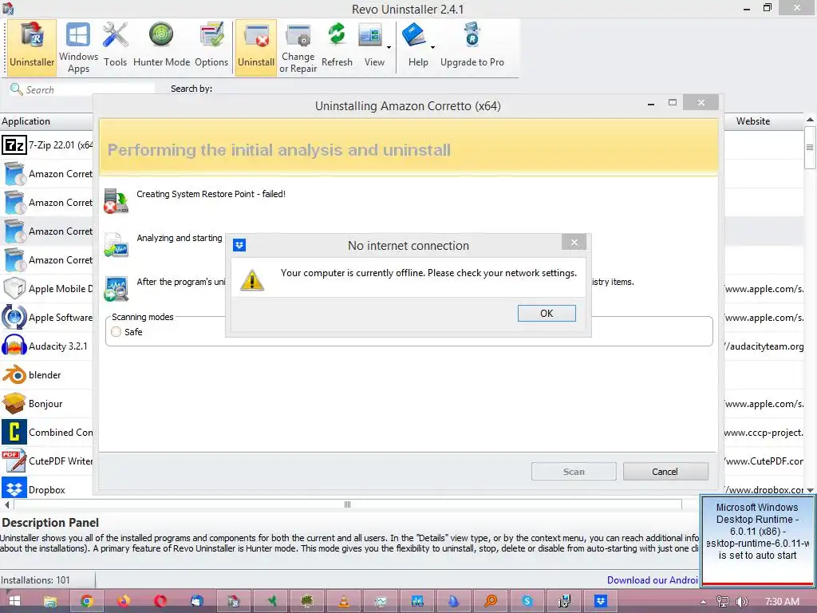
Task: Click the 7:30 AM taskbar clock
Action: pyautogui.click(x=782, y=602)
